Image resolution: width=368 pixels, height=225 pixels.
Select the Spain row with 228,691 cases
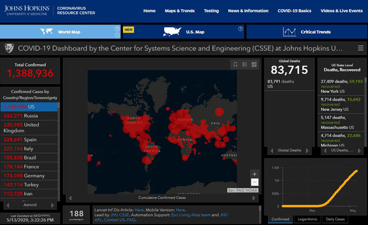pos(29,140)
